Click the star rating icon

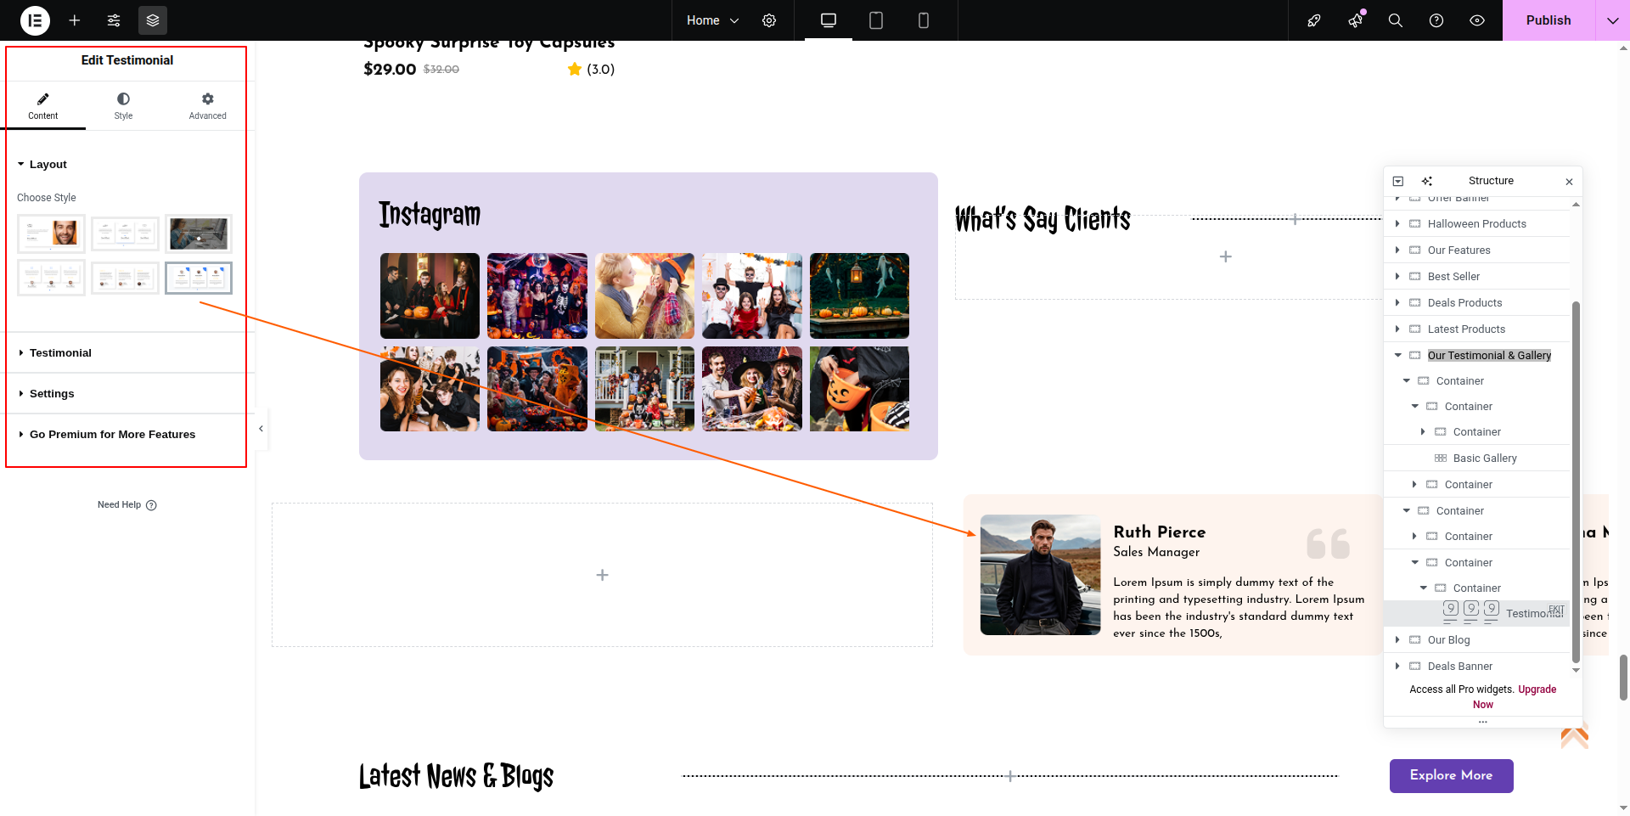tap(575, 70)
